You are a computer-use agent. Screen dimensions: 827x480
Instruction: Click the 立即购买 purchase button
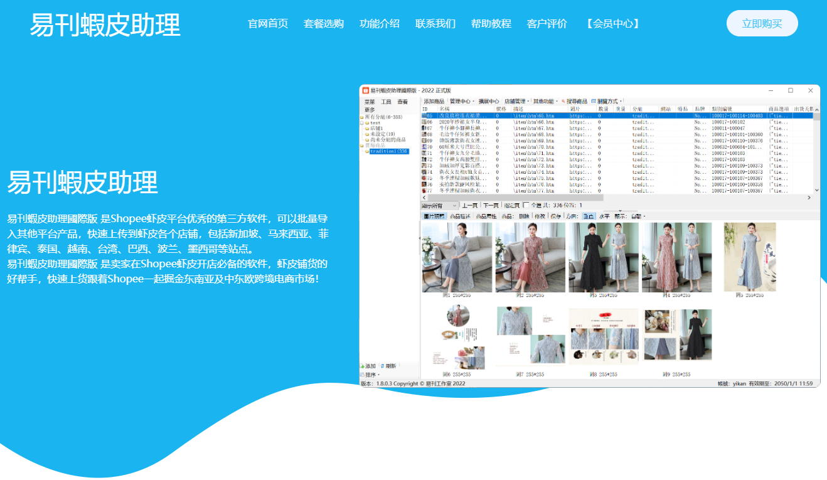coord(762,23)
